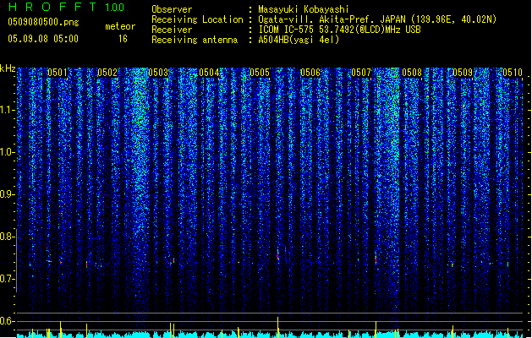The image size is (532, 338).
Task: Click the 0507 time marker
Action: [x=361, y=72]
